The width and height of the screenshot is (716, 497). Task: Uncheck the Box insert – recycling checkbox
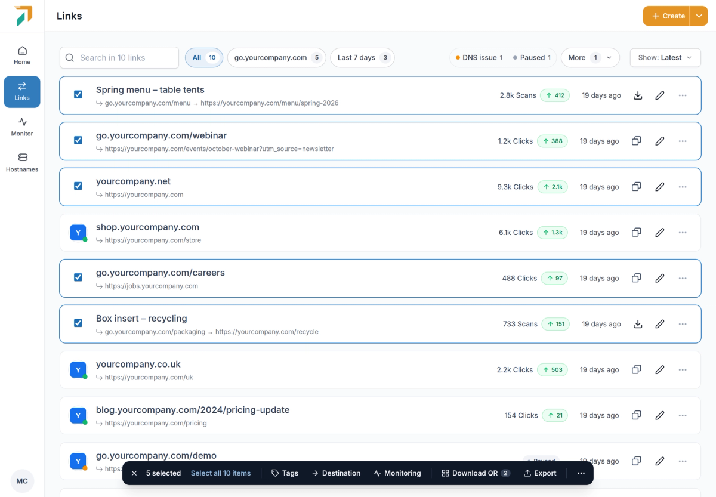pyautogui.click(x=78, y=323)
